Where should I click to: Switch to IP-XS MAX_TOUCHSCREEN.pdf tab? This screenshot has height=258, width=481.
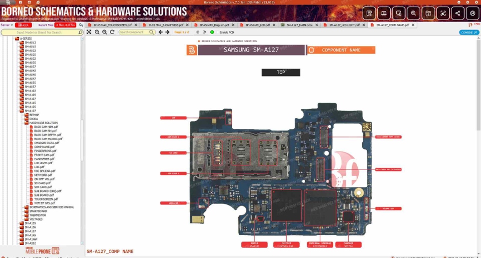click(112, 25)
